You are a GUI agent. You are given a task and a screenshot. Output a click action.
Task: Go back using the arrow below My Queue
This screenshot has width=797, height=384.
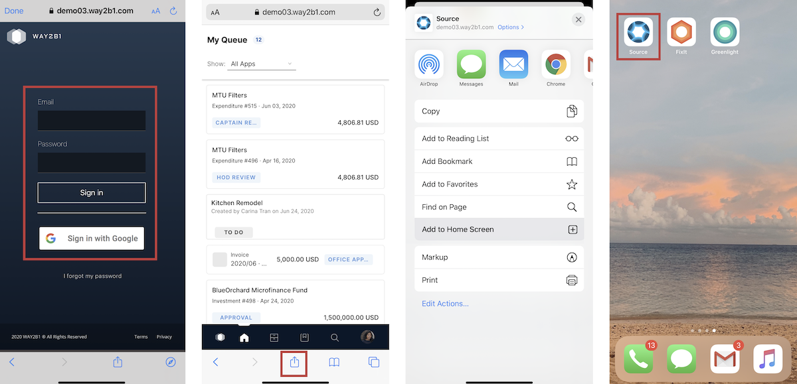coord(215,362)
